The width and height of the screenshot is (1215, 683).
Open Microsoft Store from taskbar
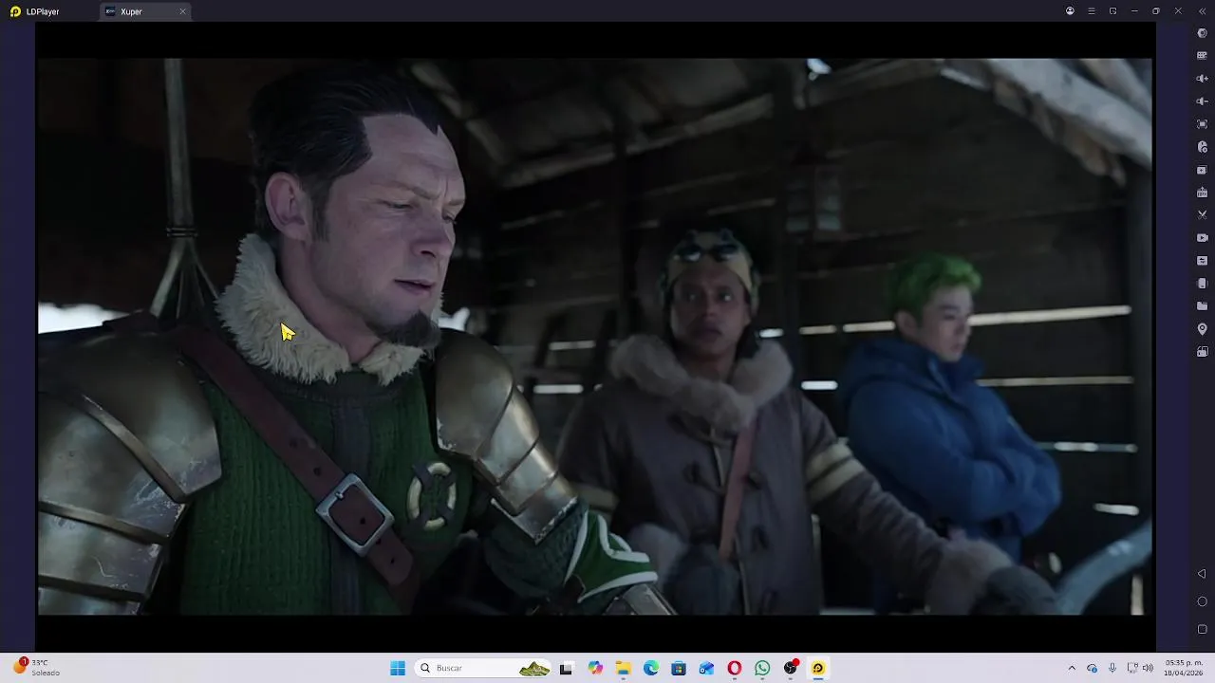679,668
